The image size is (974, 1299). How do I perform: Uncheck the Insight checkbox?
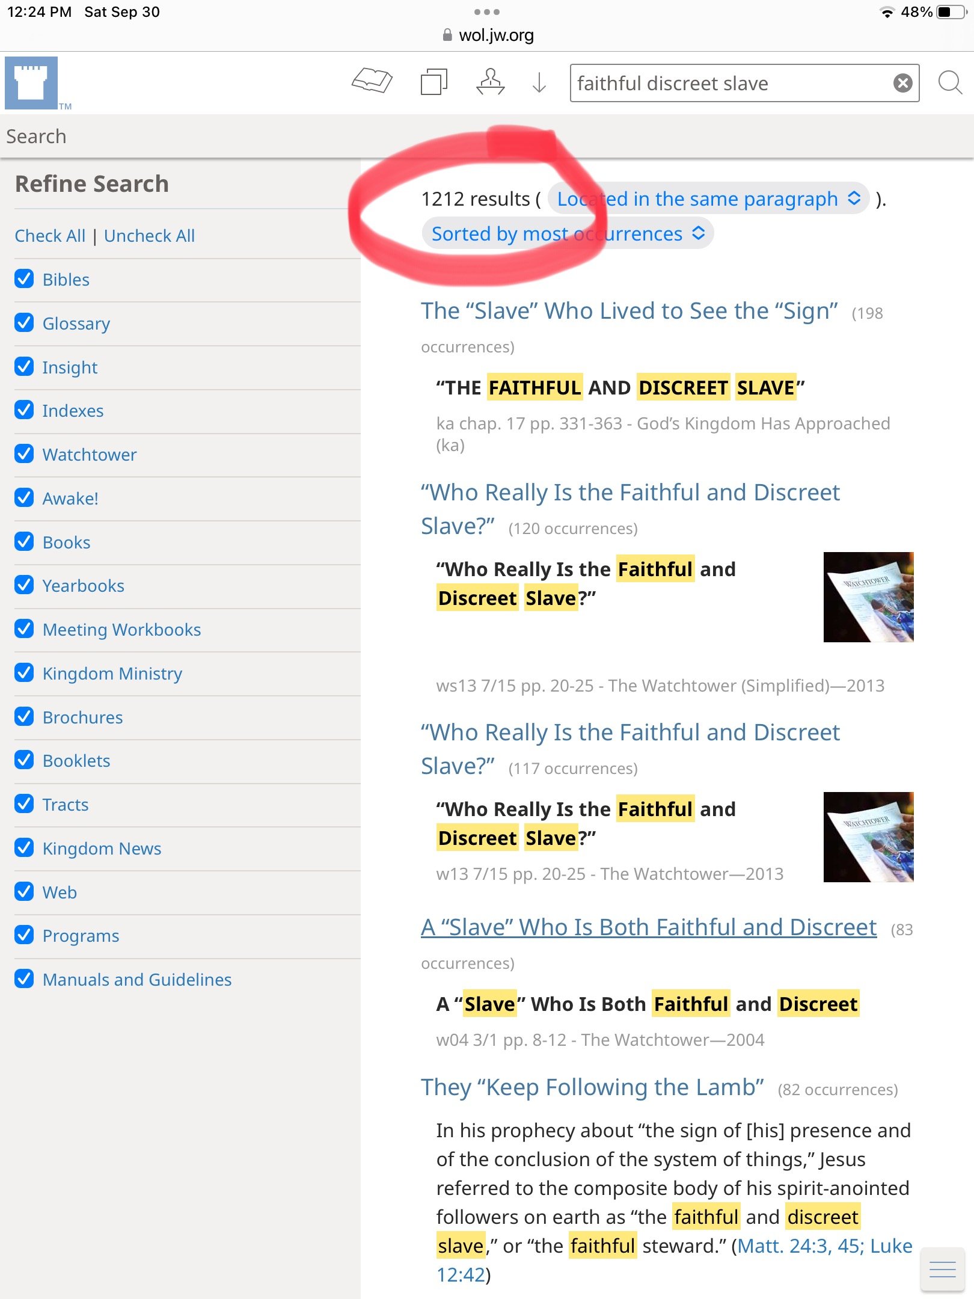24,366
